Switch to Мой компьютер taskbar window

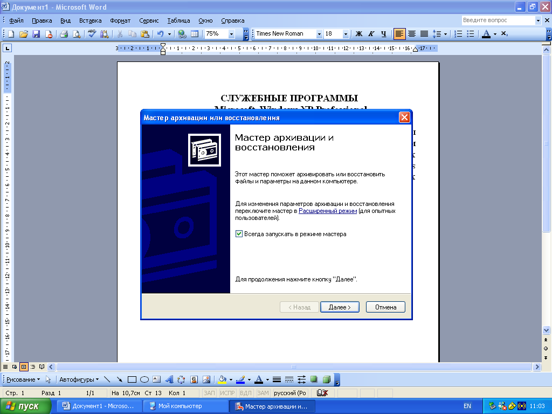(x=185, y=406)
